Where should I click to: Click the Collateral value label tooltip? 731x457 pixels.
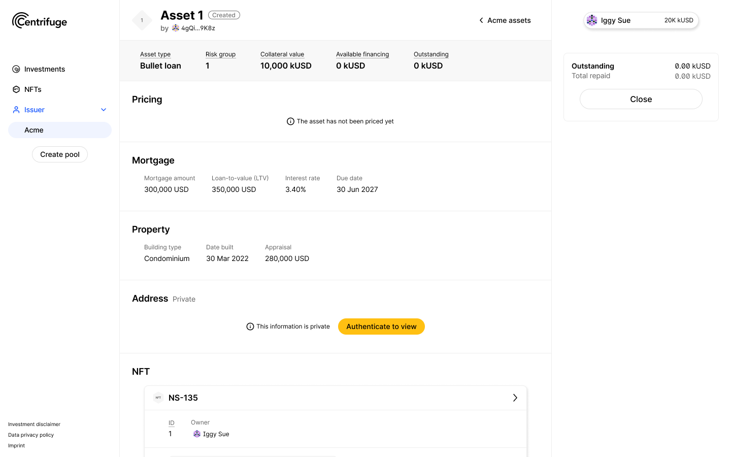pos(282,54)
